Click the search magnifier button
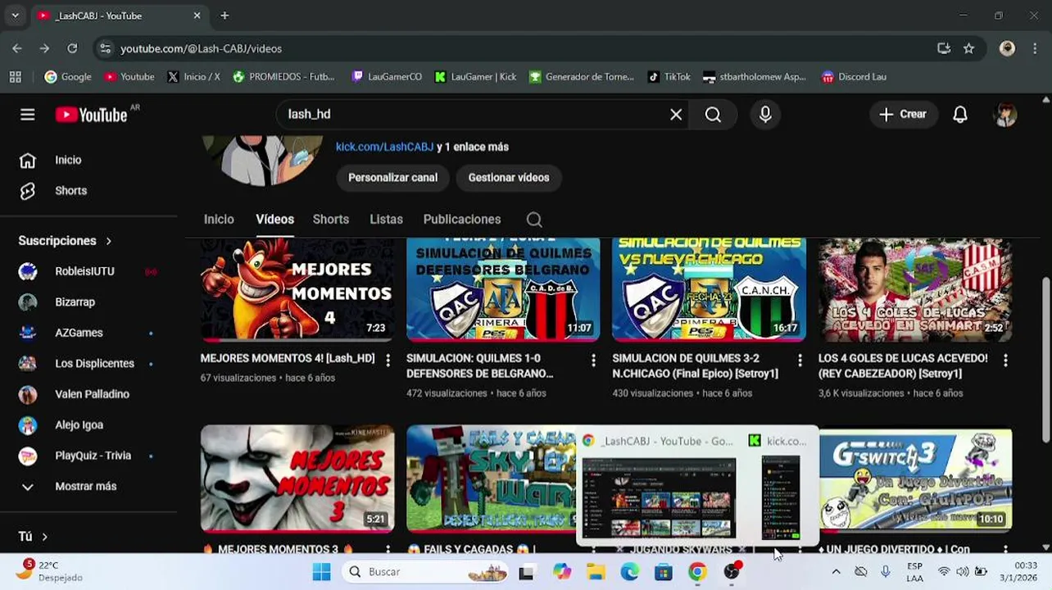The width and height of the screenshot is (1052, 590). click(x=714, y=115)
